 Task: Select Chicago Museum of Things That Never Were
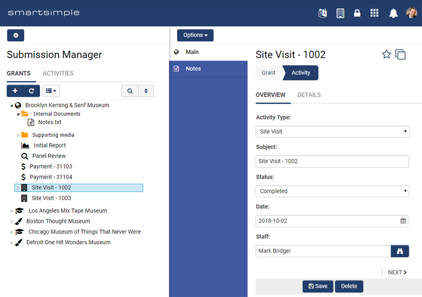84,232
